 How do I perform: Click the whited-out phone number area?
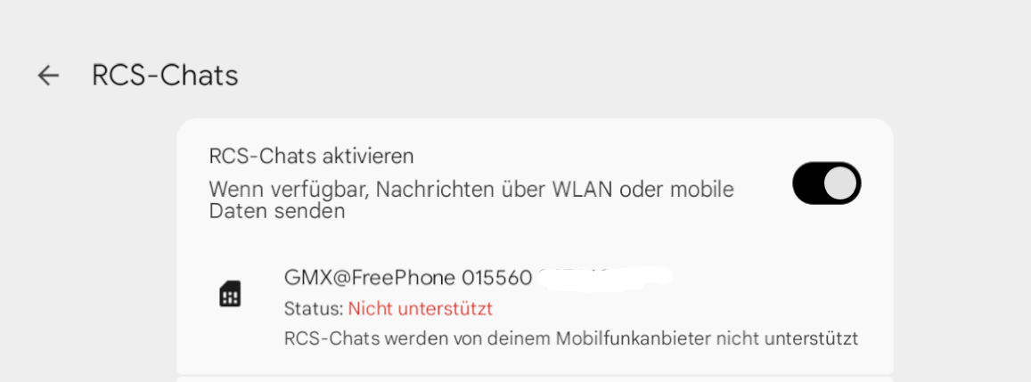tap(605, 277)
